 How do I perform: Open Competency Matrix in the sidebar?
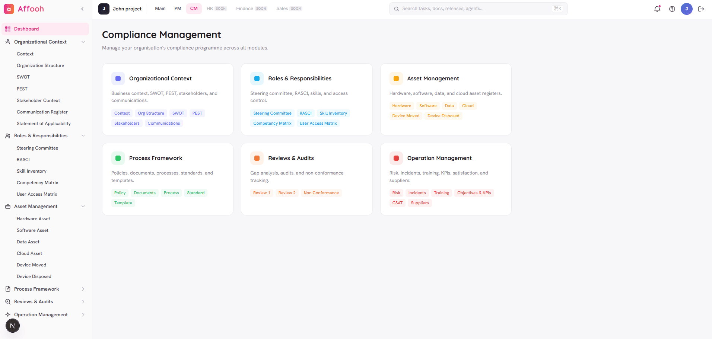(37, 183)
